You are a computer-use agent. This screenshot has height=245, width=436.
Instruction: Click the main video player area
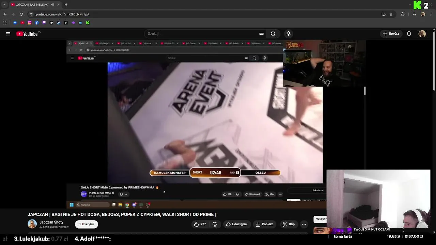click(216, 124)
